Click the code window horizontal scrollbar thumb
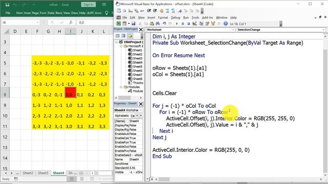Viewport: 328px width, 184px height. click(x=164, y=179)
